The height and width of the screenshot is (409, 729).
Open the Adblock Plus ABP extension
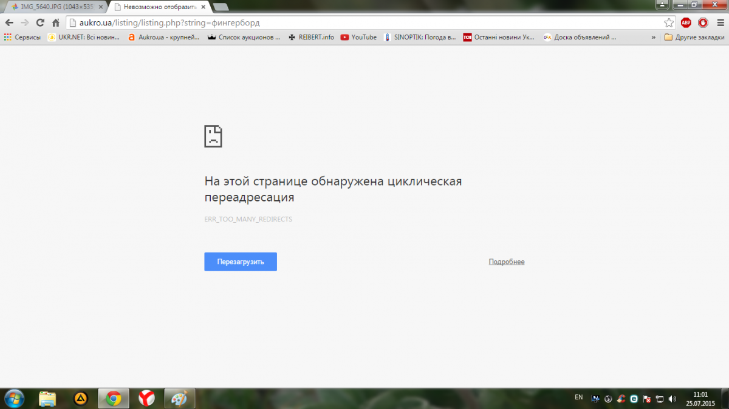coord(686,22)
